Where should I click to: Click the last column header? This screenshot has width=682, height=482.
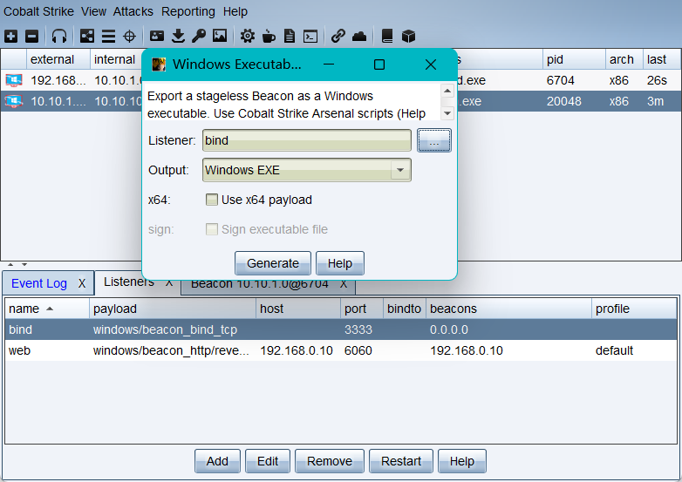(x=662, y=59)
